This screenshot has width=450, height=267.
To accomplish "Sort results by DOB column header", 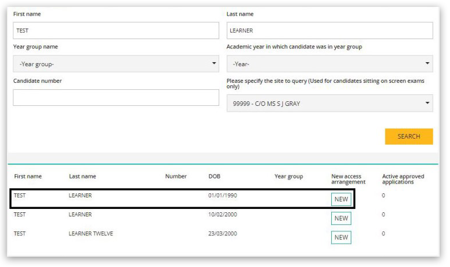I will pos(214,177).
